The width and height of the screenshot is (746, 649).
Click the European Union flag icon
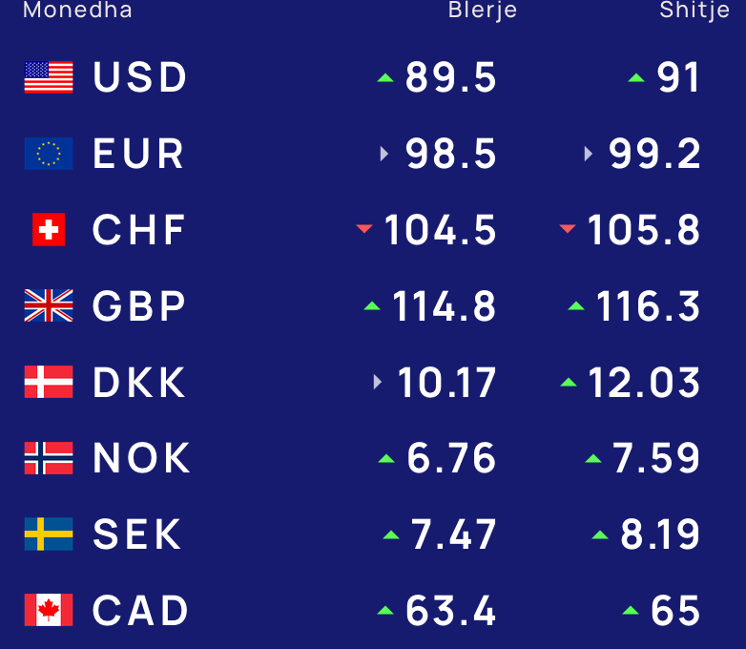point(49,154)
